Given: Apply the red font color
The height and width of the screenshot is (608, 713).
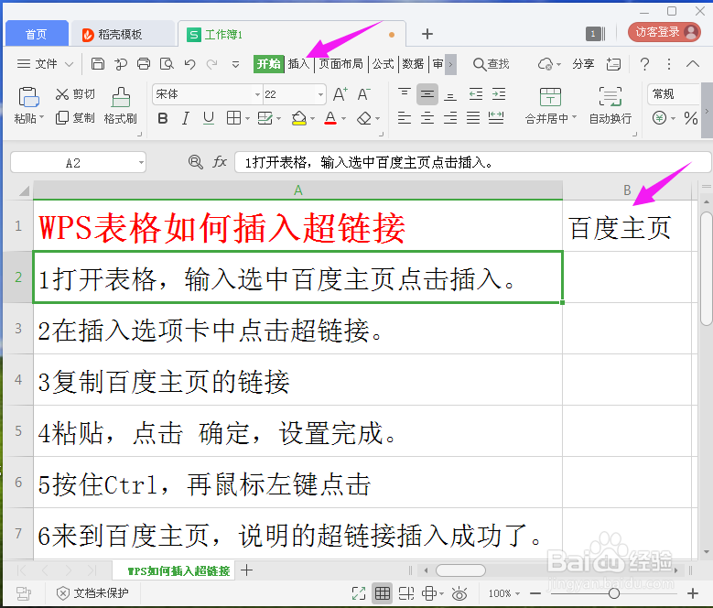Looking at the screenshot, I should (x=330, y=118).
